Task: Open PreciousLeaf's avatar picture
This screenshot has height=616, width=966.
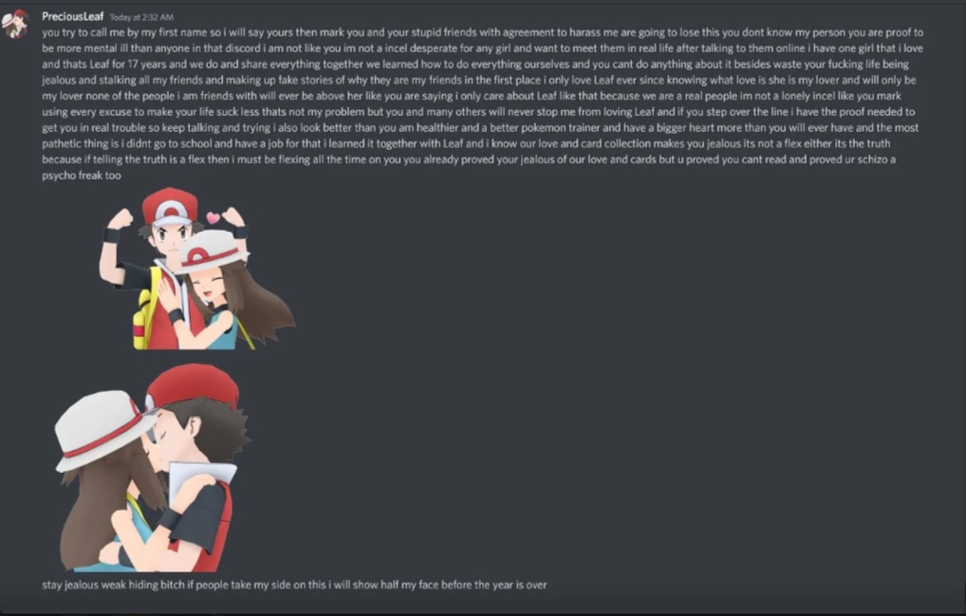Action: pyautogui.click(x=15, y=24)
